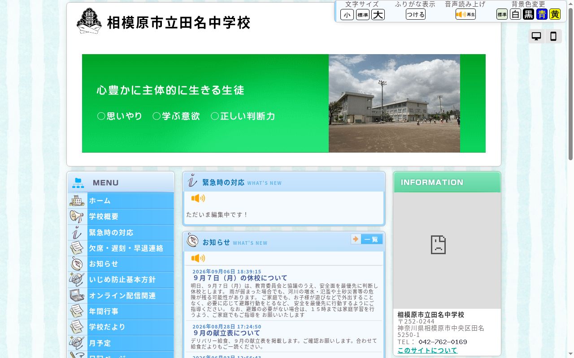Image resolution: width=574 pixels, height=358 pixels.
Task: Click the info icon beside 緊急時の対応 menu
Action: click(77, 232)
